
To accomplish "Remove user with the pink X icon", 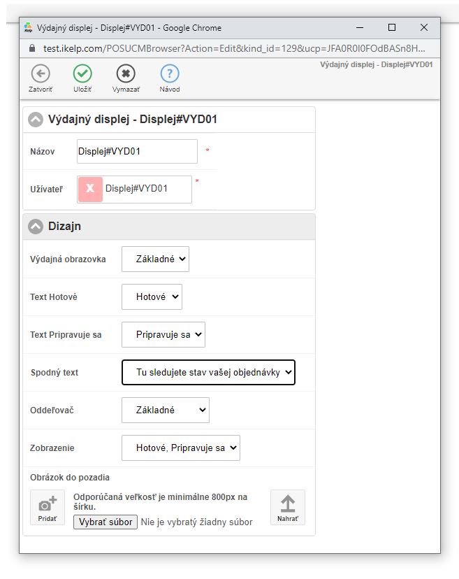I will pyautogui.click(x=90, y=190).
